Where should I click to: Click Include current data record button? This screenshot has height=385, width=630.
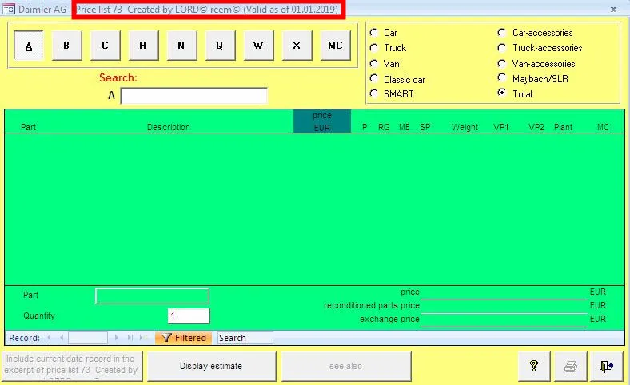coord(72,366)
